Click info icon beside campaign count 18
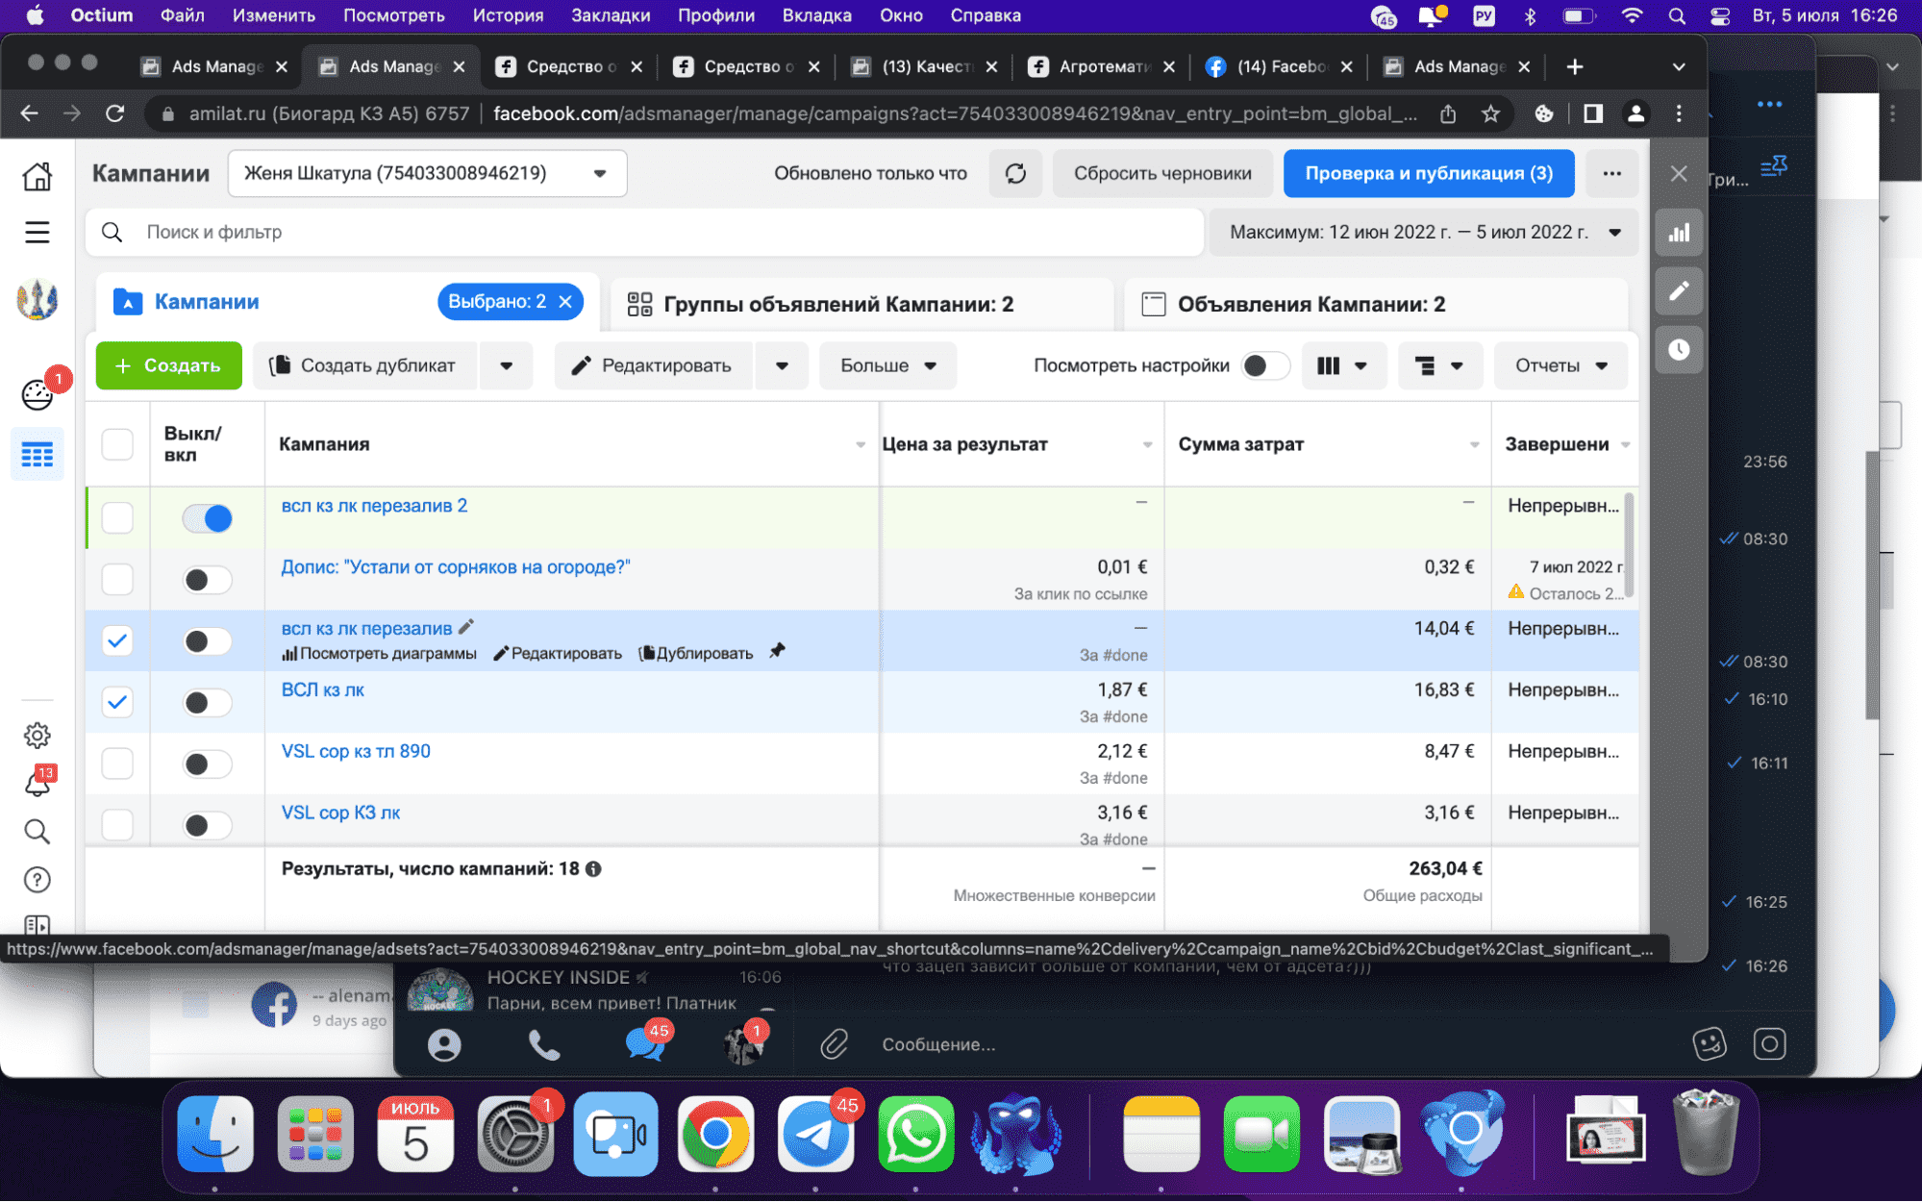Screen dimensions: 1922x1202 pos(594,869)
